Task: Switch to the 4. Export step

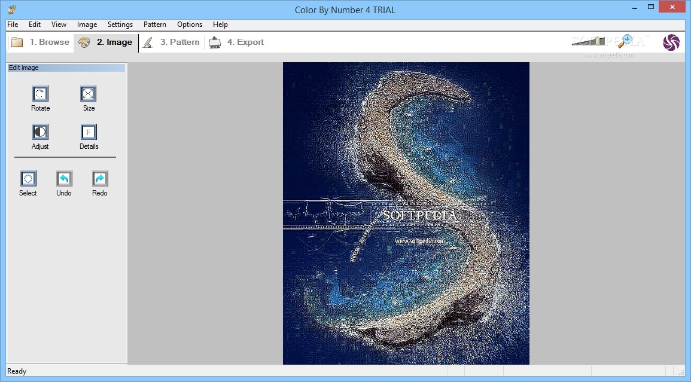Action: [236, 42]
